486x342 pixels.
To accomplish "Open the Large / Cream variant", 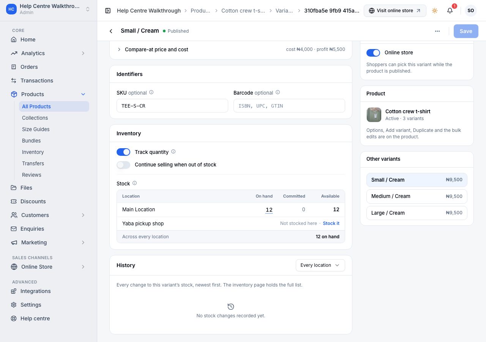I will click(417, 213).
